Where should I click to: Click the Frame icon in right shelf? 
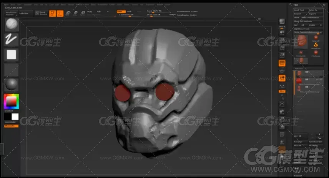(x=282, y=104)
